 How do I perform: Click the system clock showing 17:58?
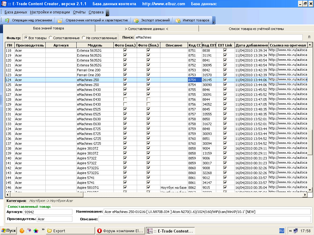[x=305, y=231]
